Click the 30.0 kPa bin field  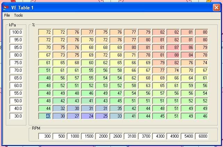pyautogui.click(x=16, y=116)
